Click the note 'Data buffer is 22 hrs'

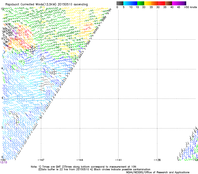tap(55, 169)
